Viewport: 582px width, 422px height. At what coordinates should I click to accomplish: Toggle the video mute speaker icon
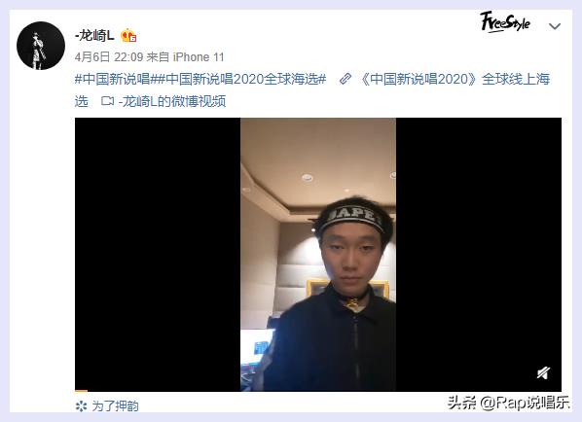click(x=543, y=372)
